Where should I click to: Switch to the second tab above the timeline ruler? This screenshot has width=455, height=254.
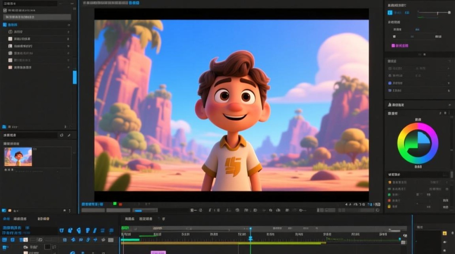[146, 219]
